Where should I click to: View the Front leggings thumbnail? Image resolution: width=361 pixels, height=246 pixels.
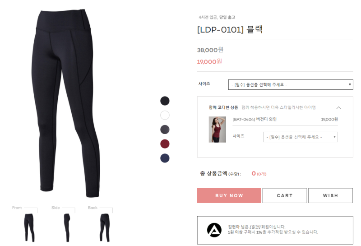click(29, 227)
